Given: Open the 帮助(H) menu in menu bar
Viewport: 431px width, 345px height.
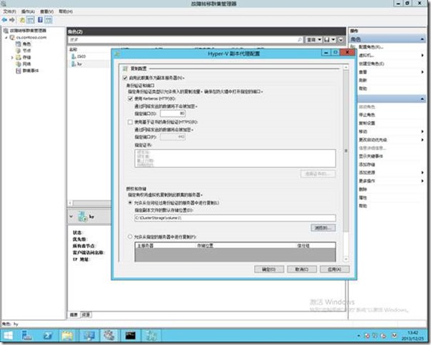Looking at the screenshot, I should click(x=66, y=11).
